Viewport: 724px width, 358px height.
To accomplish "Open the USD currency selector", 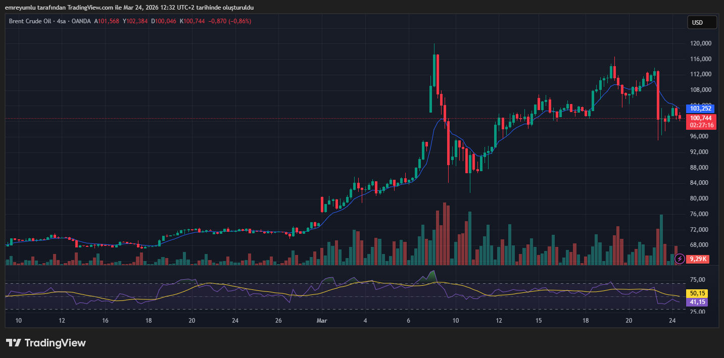I will [702, 22].
